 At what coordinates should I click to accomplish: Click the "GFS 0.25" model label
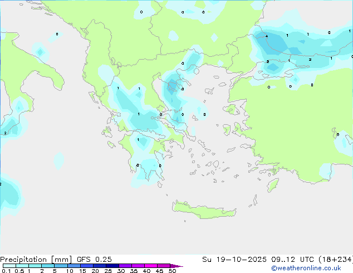94,260
